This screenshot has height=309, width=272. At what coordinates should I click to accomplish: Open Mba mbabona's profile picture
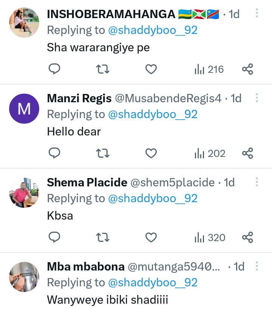24,277
